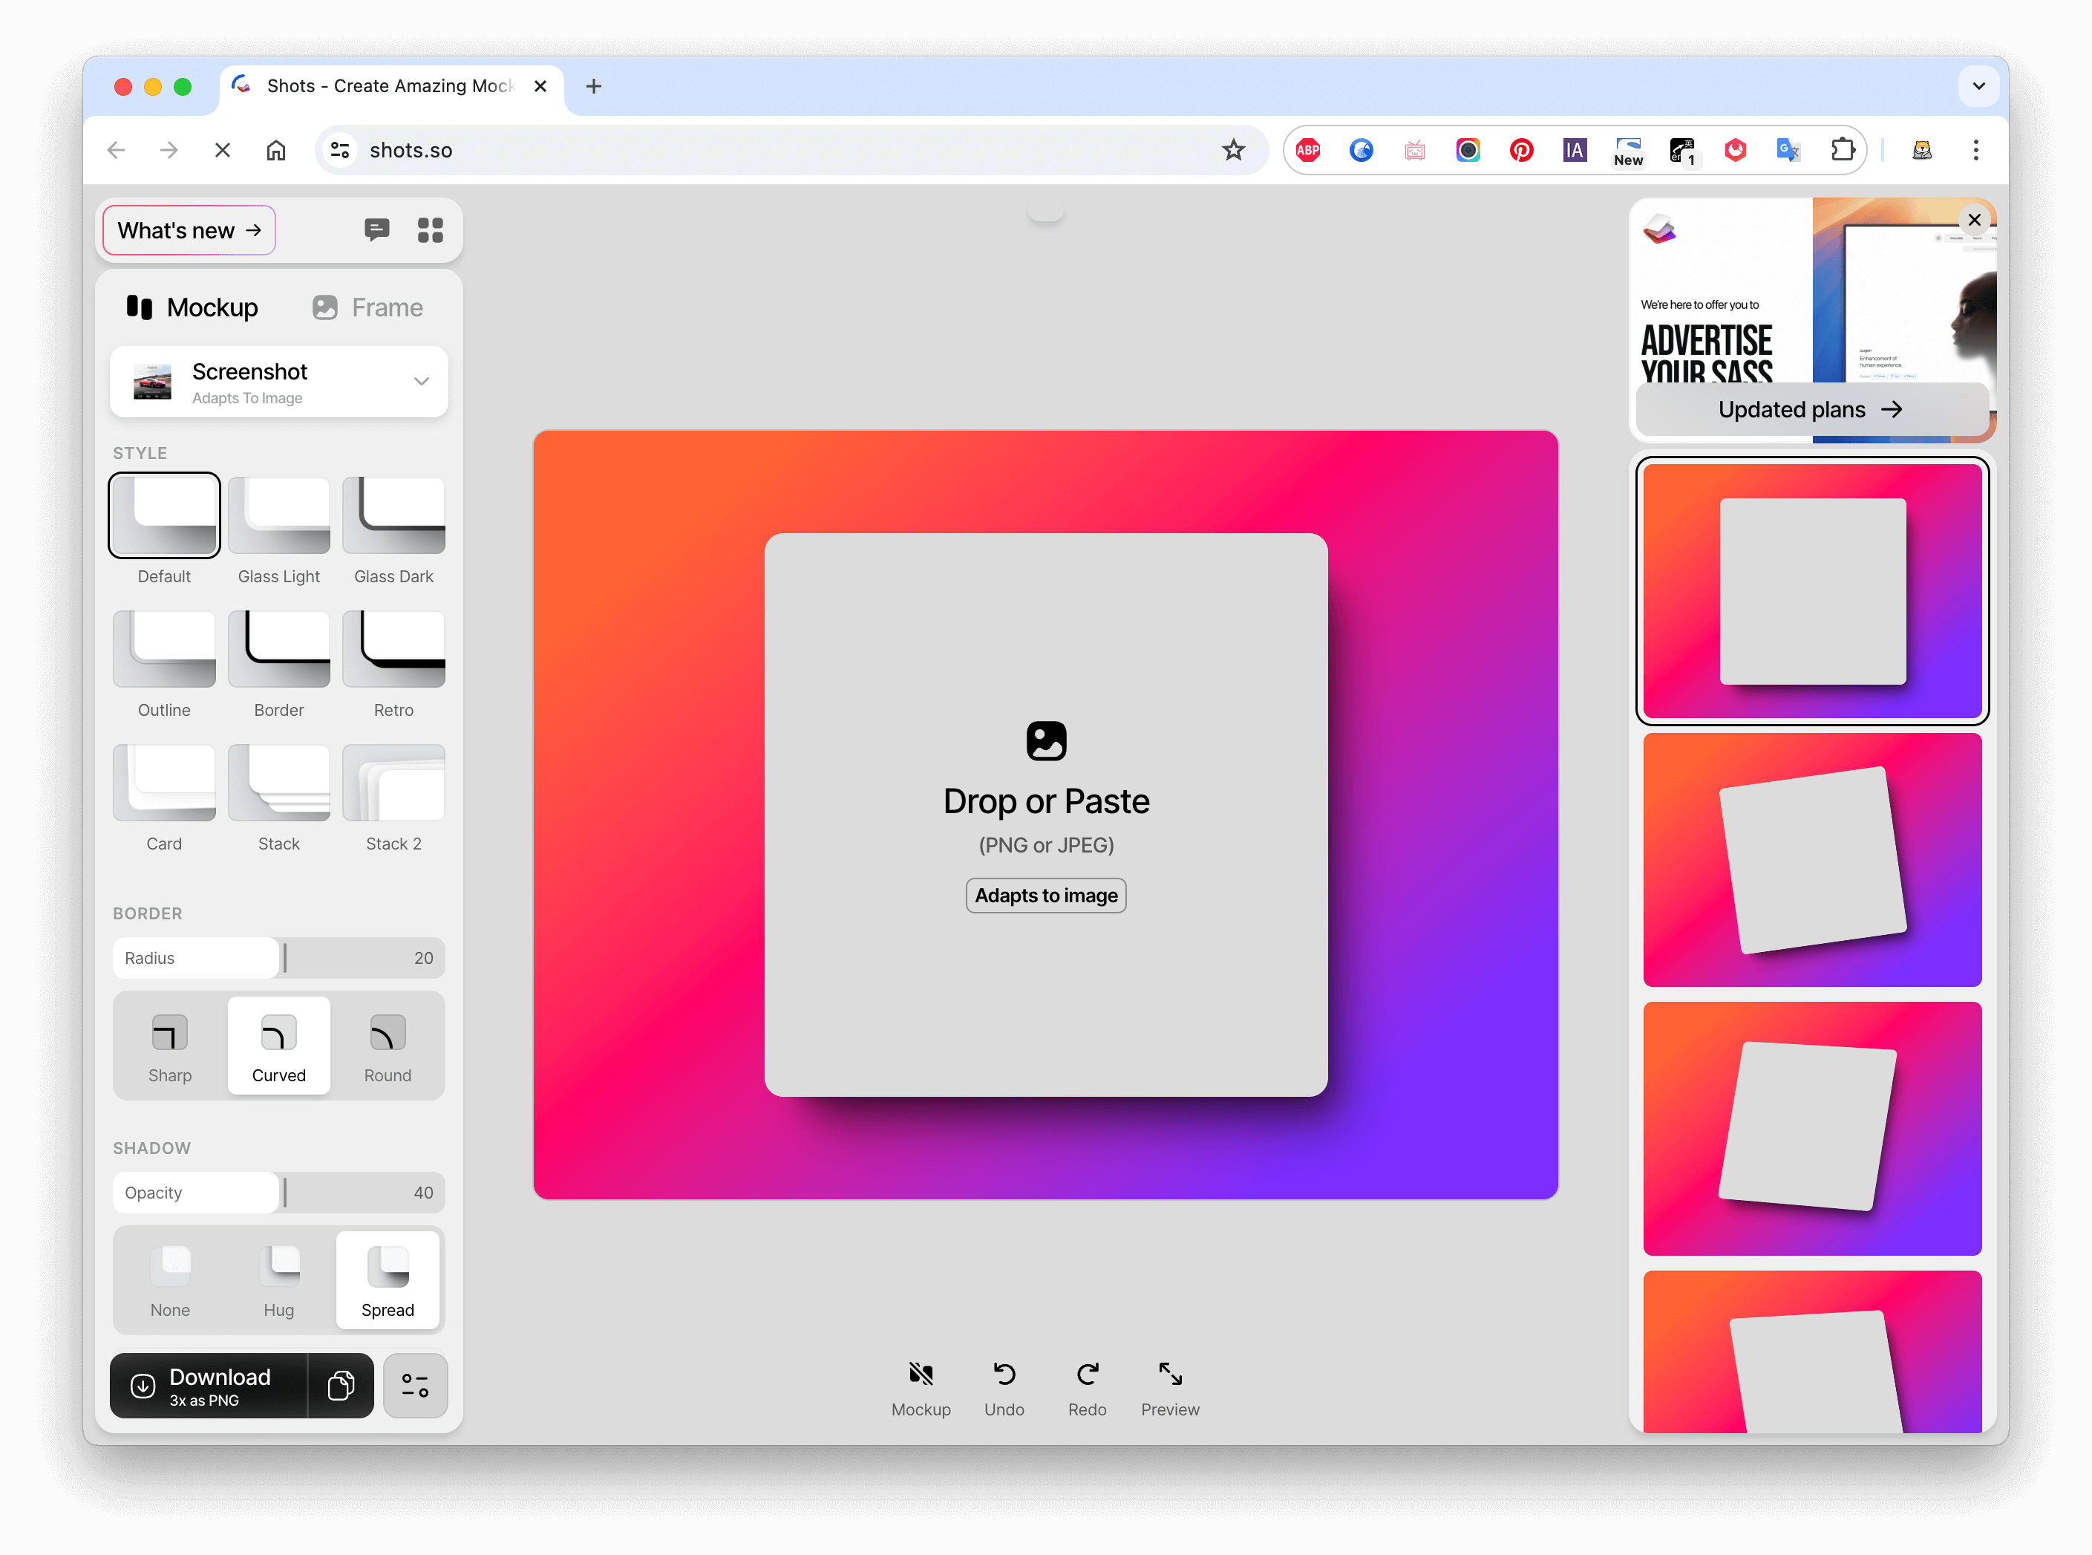
Task: Stop loading the page
Action: [222, 150]
